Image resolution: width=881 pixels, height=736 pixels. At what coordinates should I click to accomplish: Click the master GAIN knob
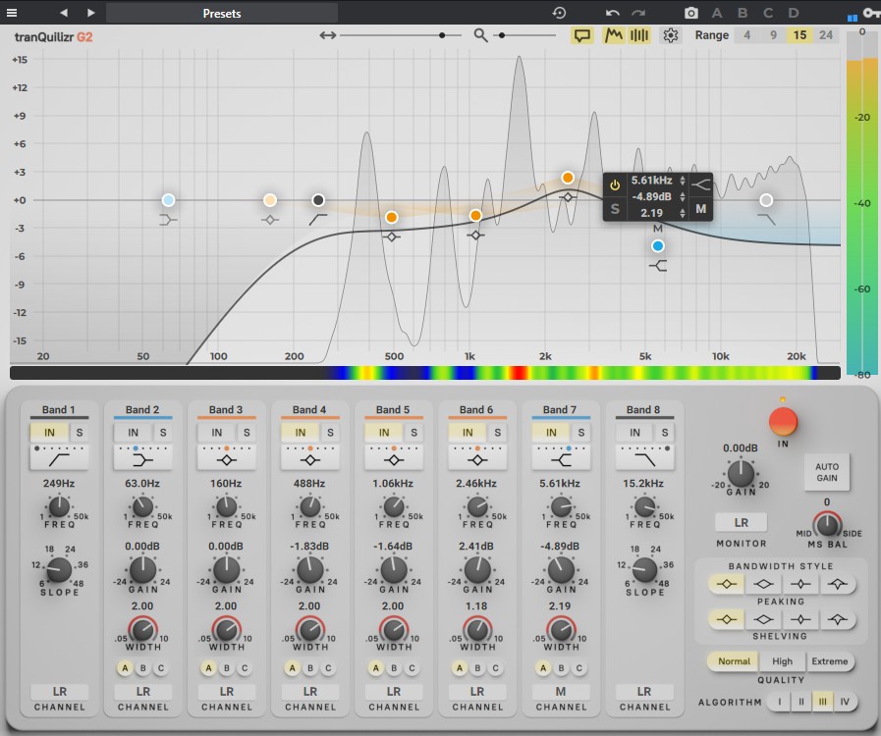[741, 473]
